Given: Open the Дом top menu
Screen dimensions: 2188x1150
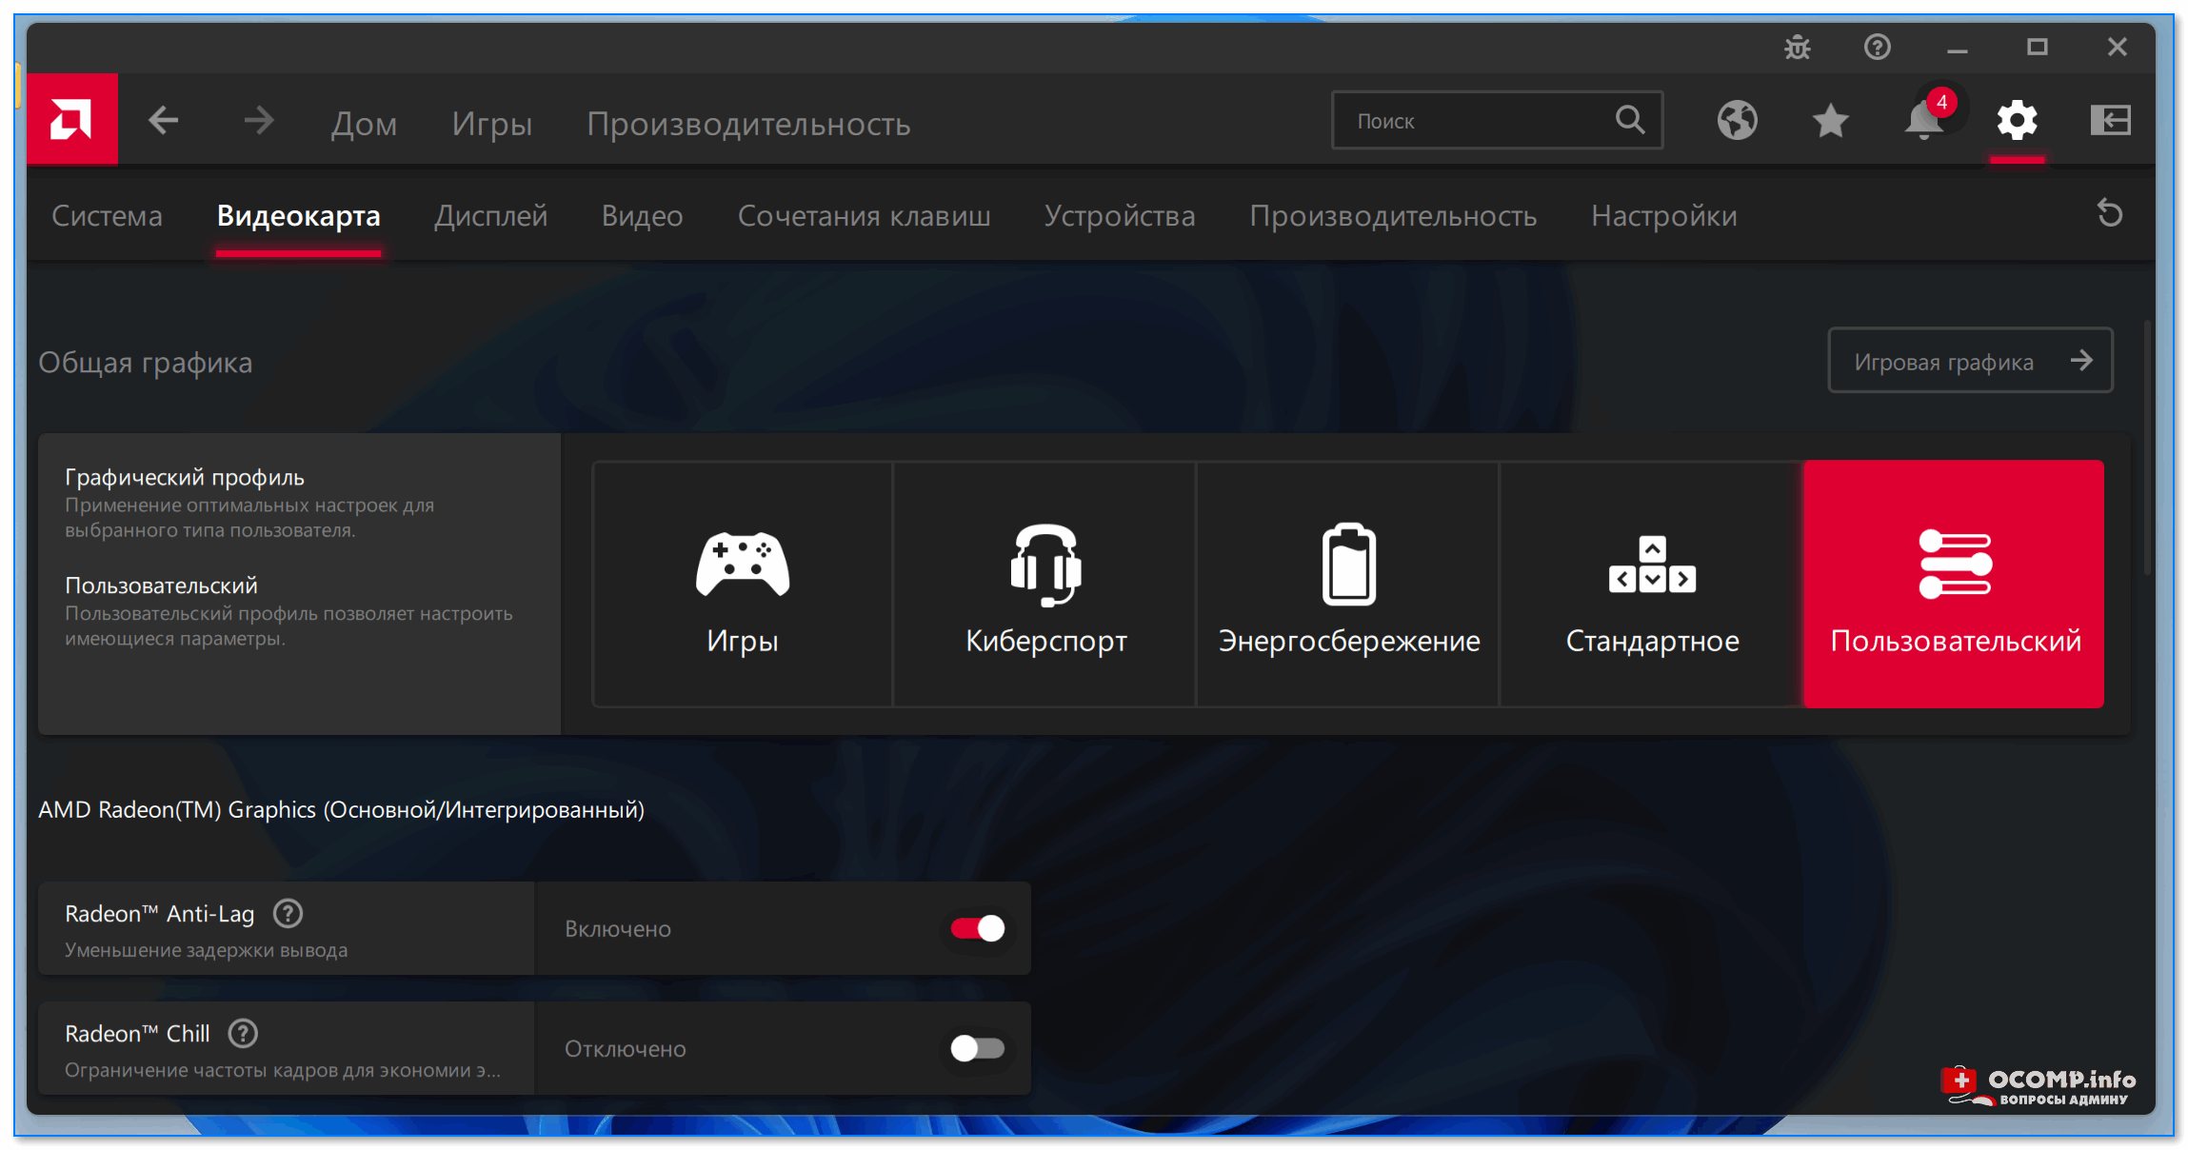Looking at the screenshot, I should 364,124.
